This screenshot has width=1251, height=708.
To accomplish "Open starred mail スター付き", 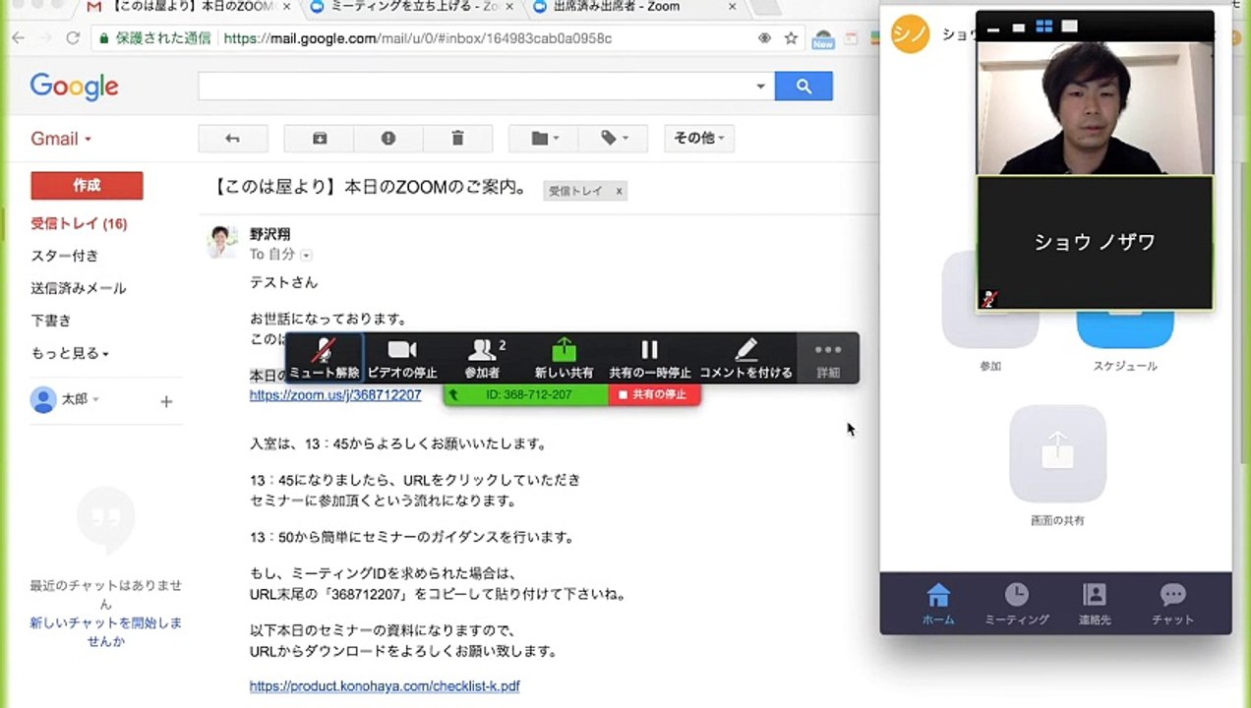I will (64, 256).
